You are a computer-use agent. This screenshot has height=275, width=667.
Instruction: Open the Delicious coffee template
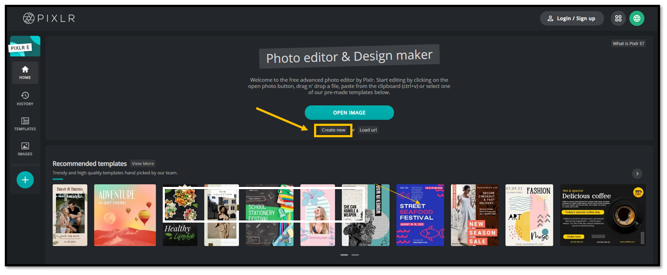tap(603, 215)
